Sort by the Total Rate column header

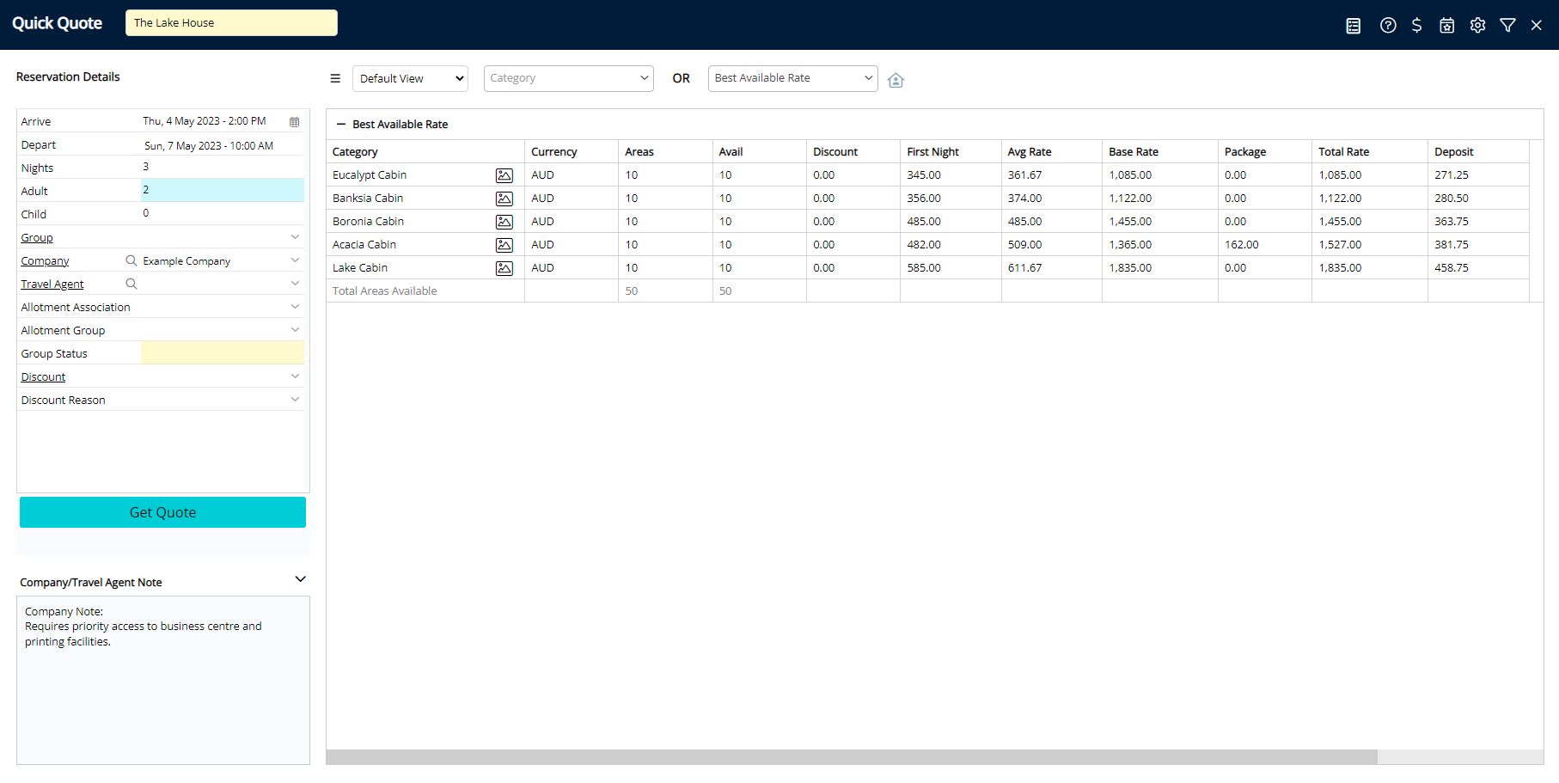[x=1343, y=152]
